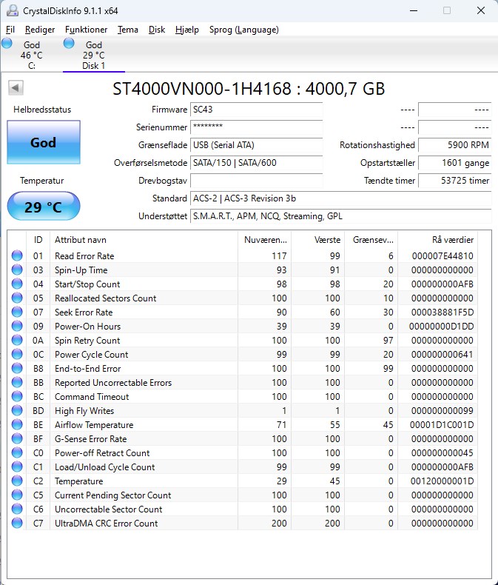The height and width of the screenshot is (585, 498).
Task: Click the Nuværen... column header
Action: tap(265, 239)
